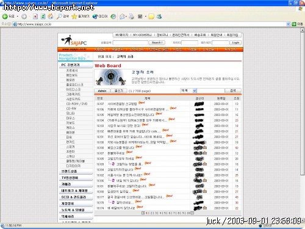This screenshot has width=305, height=229.
Task: Open Favorites with the yellow star icon
Action: click(x=74, y=16)
